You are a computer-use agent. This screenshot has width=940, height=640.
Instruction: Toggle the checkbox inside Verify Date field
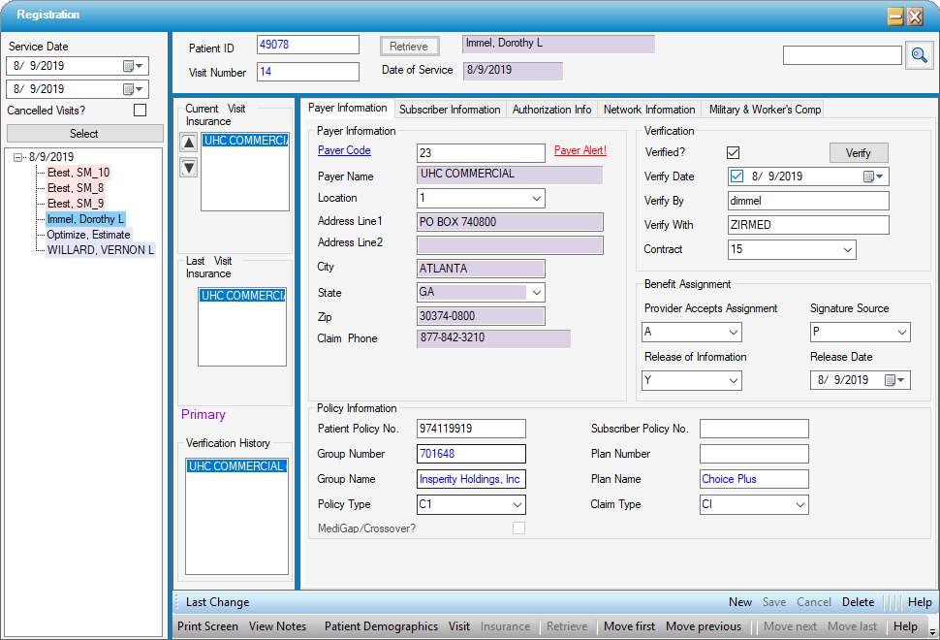point(736,176)
